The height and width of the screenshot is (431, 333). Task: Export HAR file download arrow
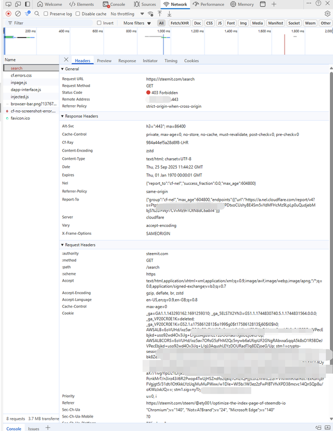pos(169,14)
